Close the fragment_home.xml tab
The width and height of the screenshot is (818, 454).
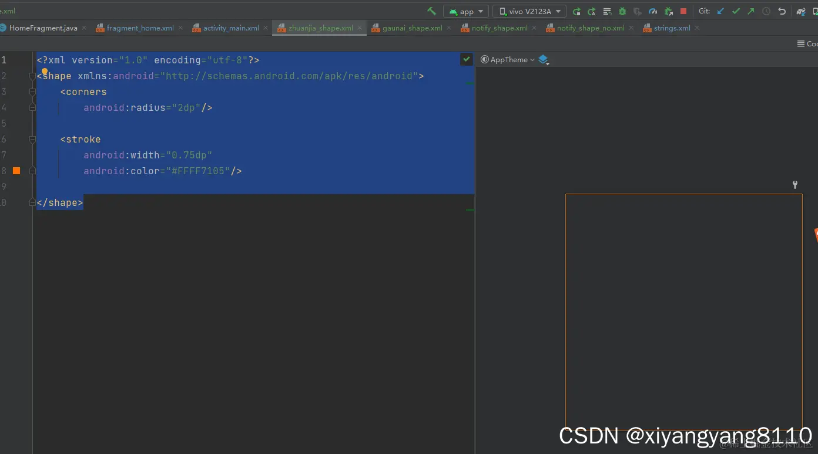coord(180,28)
